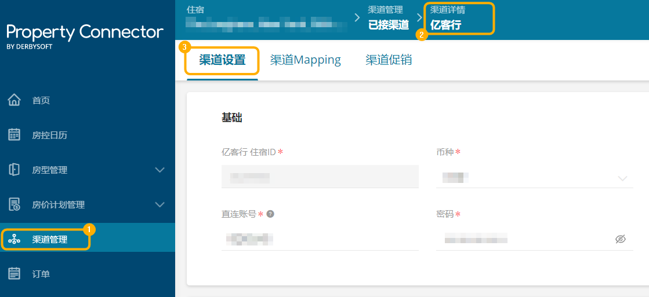Switch to the 渠道Mapping tab
649x297 pixels.
pyautogui.click(x=306, y=60)
